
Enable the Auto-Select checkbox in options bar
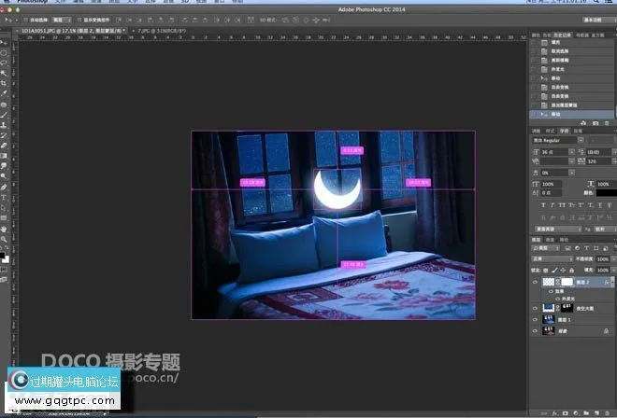[x=23, y=18]
